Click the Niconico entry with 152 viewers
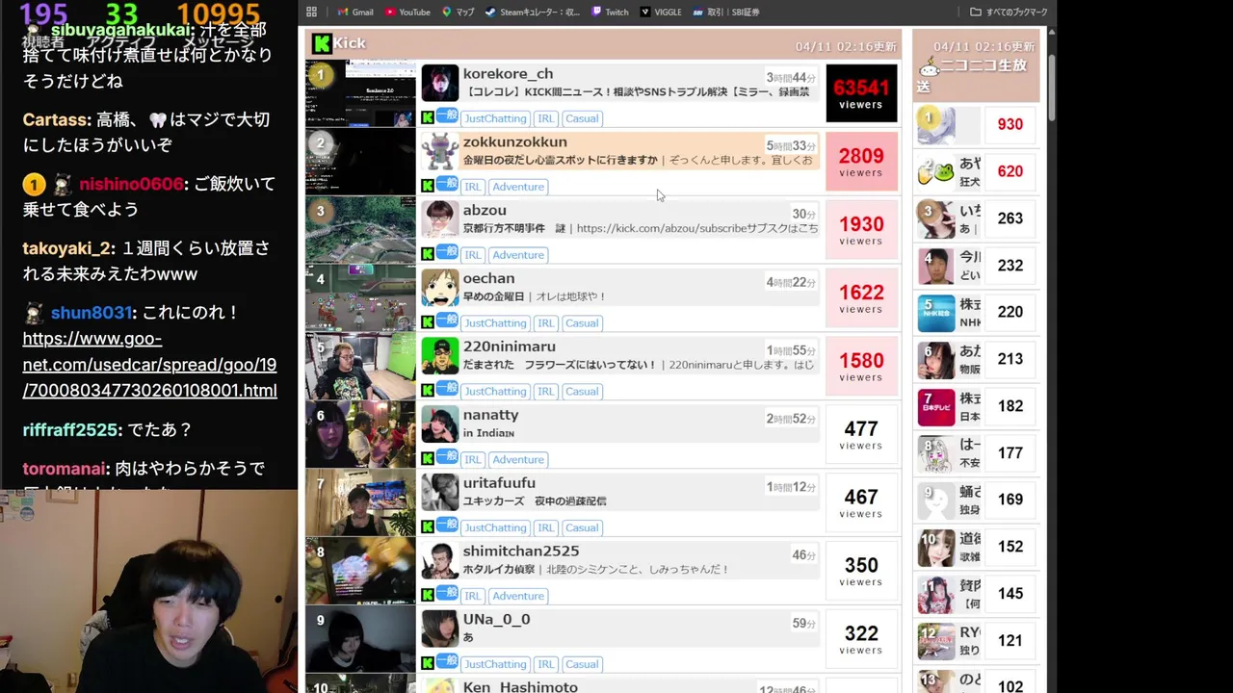This screenshot has width=1233, height=693. tap(976, 547)
